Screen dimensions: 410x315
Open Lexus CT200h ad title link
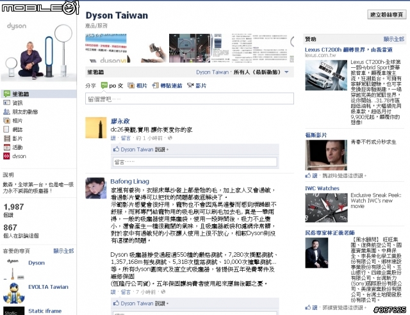coord(348,50)
